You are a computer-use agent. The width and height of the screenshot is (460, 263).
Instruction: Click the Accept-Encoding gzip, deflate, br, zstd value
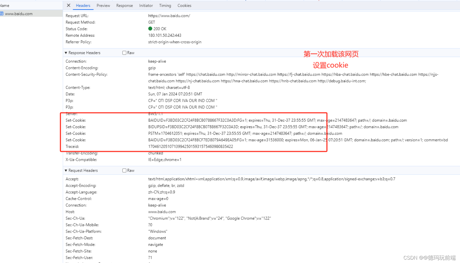coord(166,186)
